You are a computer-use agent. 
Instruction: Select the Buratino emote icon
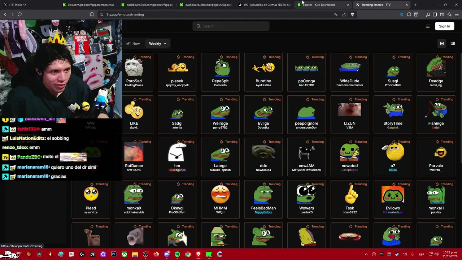263,68
